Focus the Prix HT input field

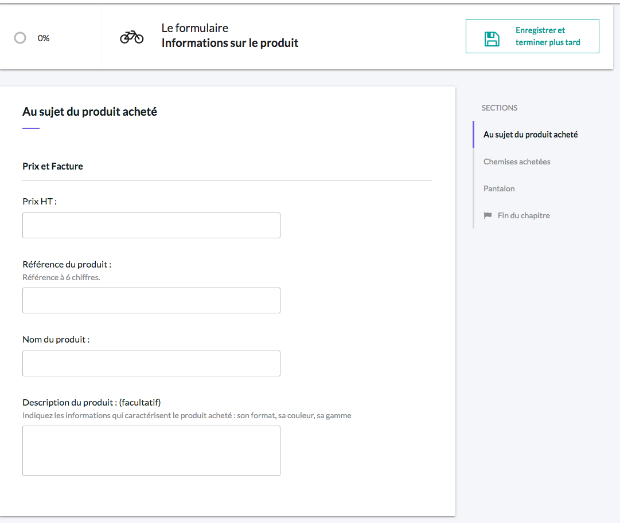[151, 225]
